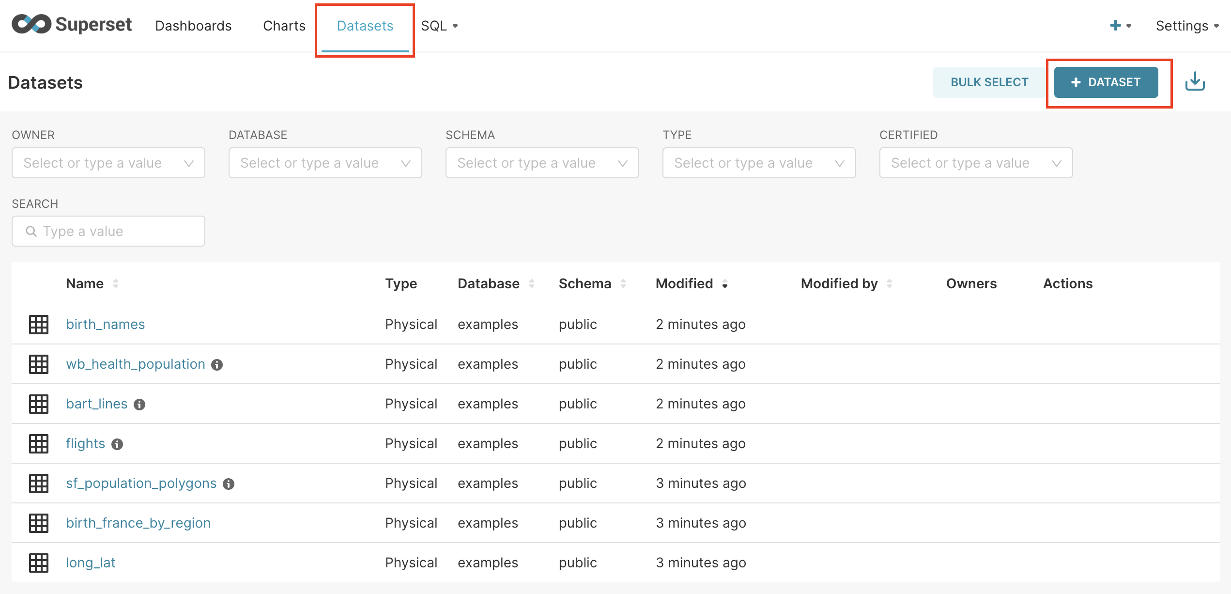Viewport: 1231px width, 594px height.
Task: Click the table grid icon for birth_france_by_region
Action: pyautogui.click(x=39, y=523)
